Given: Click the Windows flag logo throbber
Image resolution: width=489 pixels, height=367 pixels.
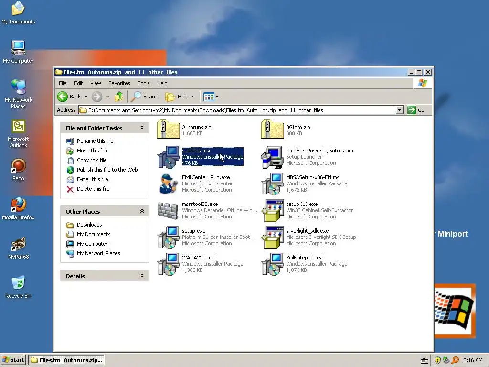Looking at the screenshot, I should coord(423,83).
